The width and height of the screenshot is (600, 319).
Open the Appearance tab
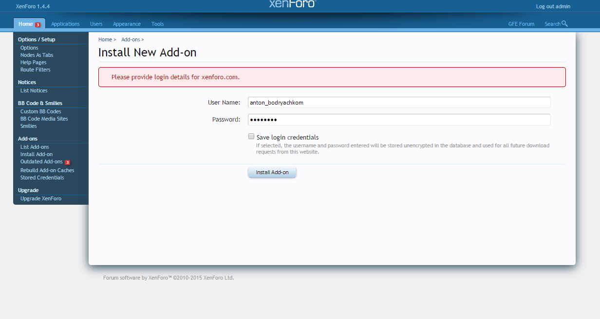point(127,24)
